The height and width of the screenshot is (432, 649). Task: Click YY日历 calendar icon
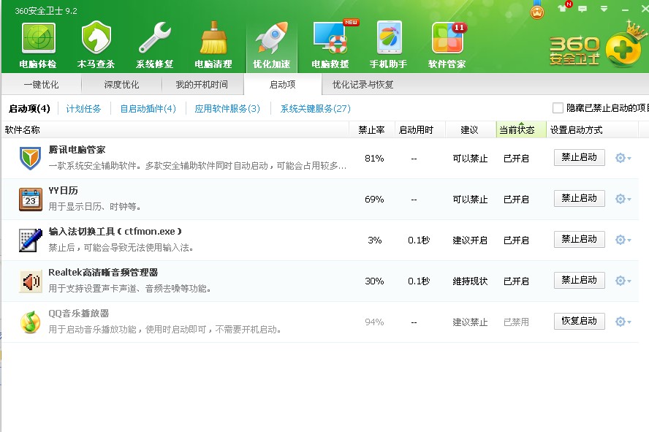coord(30,199)
